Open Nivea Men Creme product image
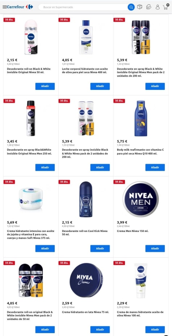 click(141, 199)
